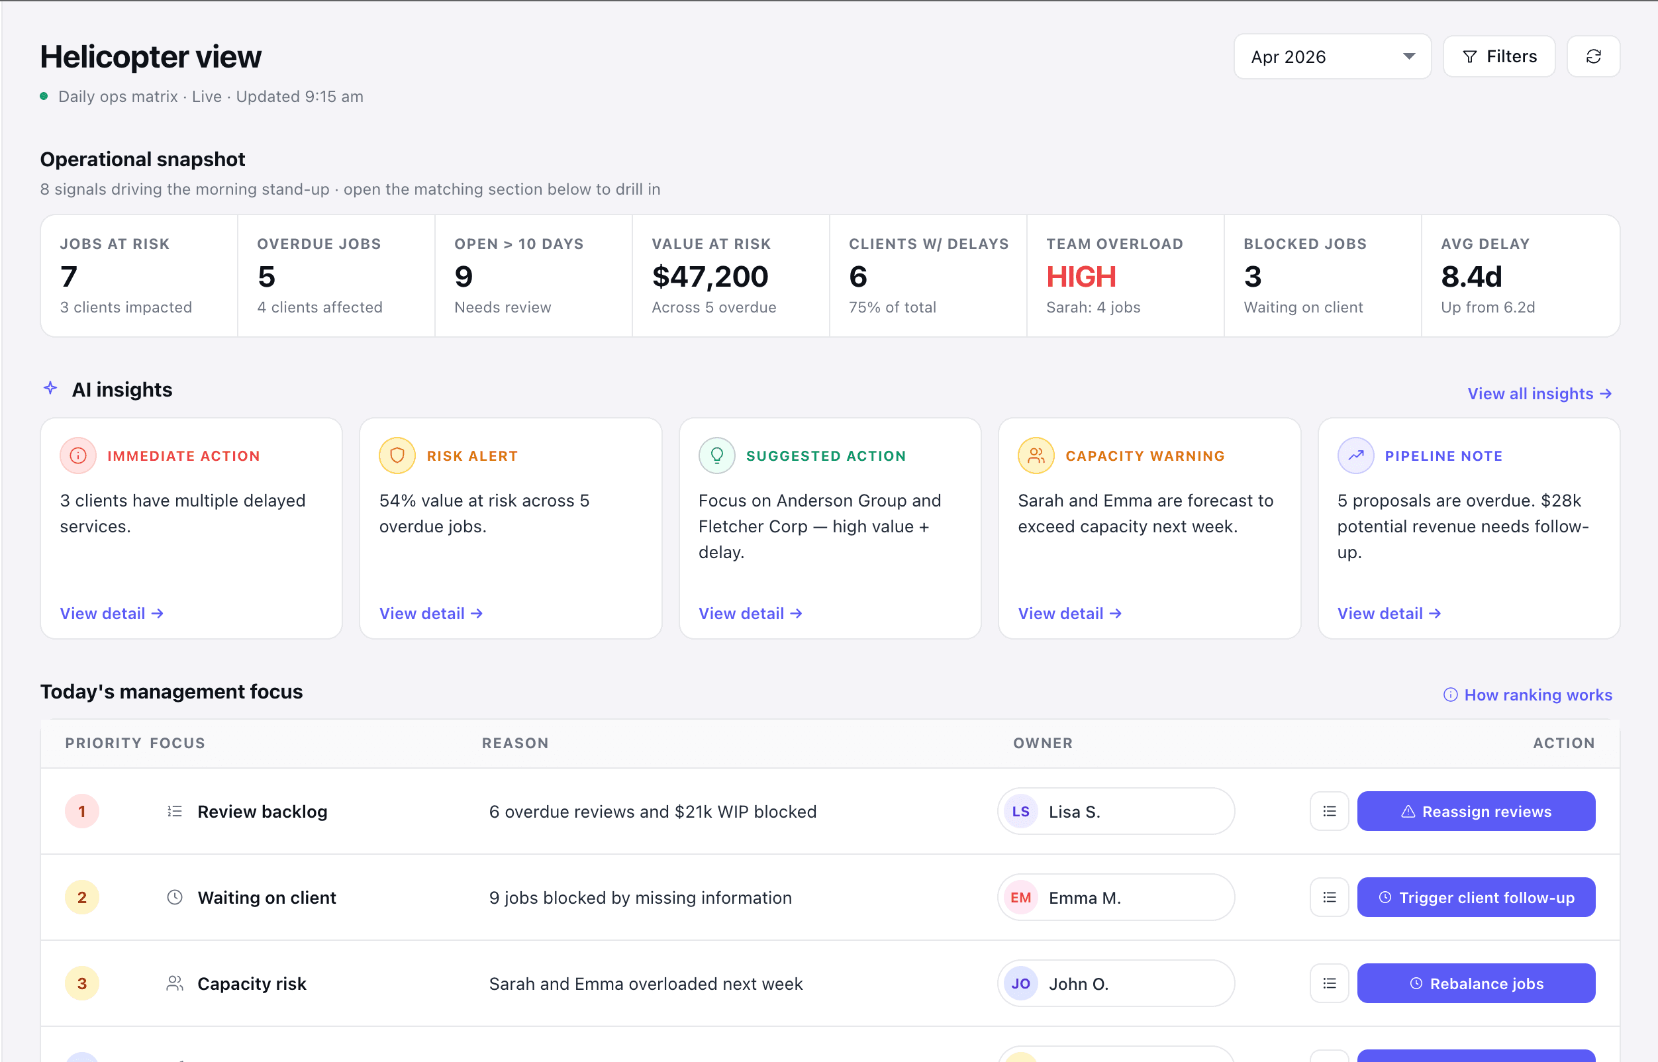Click the Capacity Warning people icon
Viewport: 1658px width, 1062px height.
click(1036, 456)
